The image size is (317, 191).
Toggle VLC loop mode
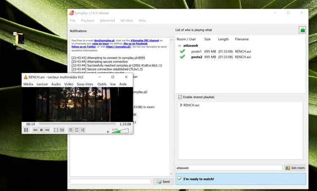click(77, 130)
